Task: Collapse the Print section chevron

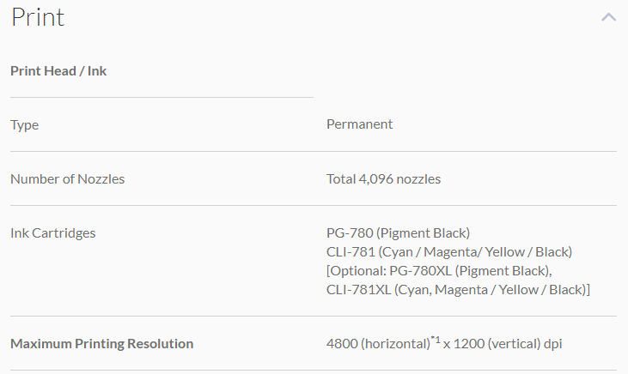Action: point(608,17)
